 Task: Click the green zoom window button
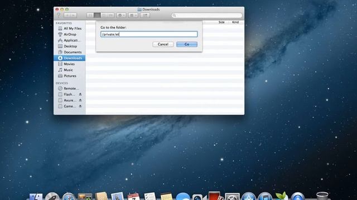pyautogui.click(x=67, y=9)
